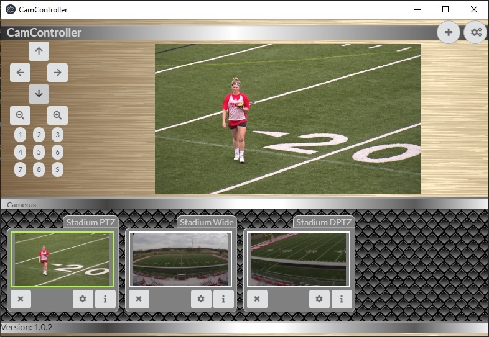This screenshot has width=489, height=337.
Task: Pan camera left with the left arrow
Action: (x=21, y=73)
